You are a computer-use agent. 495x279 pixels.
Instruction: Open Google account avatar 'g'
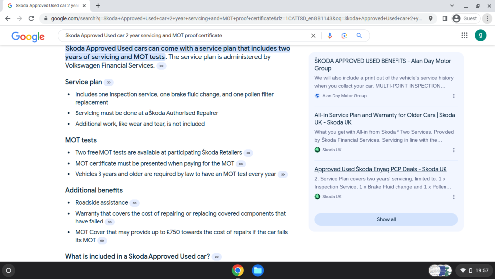pyautogui.click(x=481, y=35)
